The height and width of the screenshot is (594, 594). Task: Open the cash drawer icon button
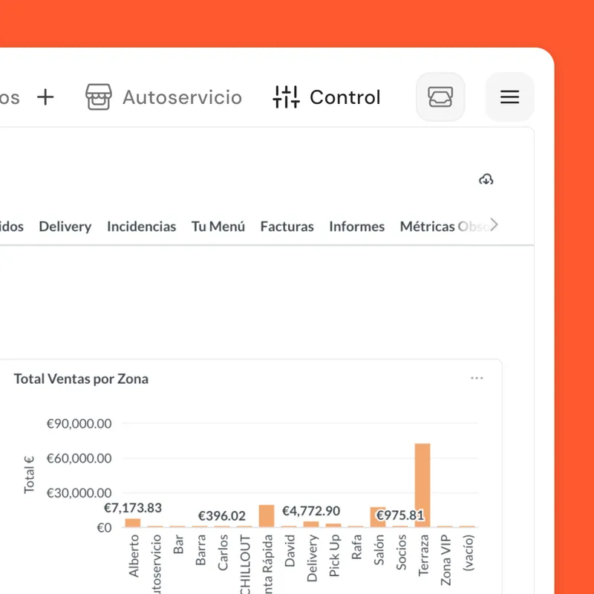coord(440,97)
